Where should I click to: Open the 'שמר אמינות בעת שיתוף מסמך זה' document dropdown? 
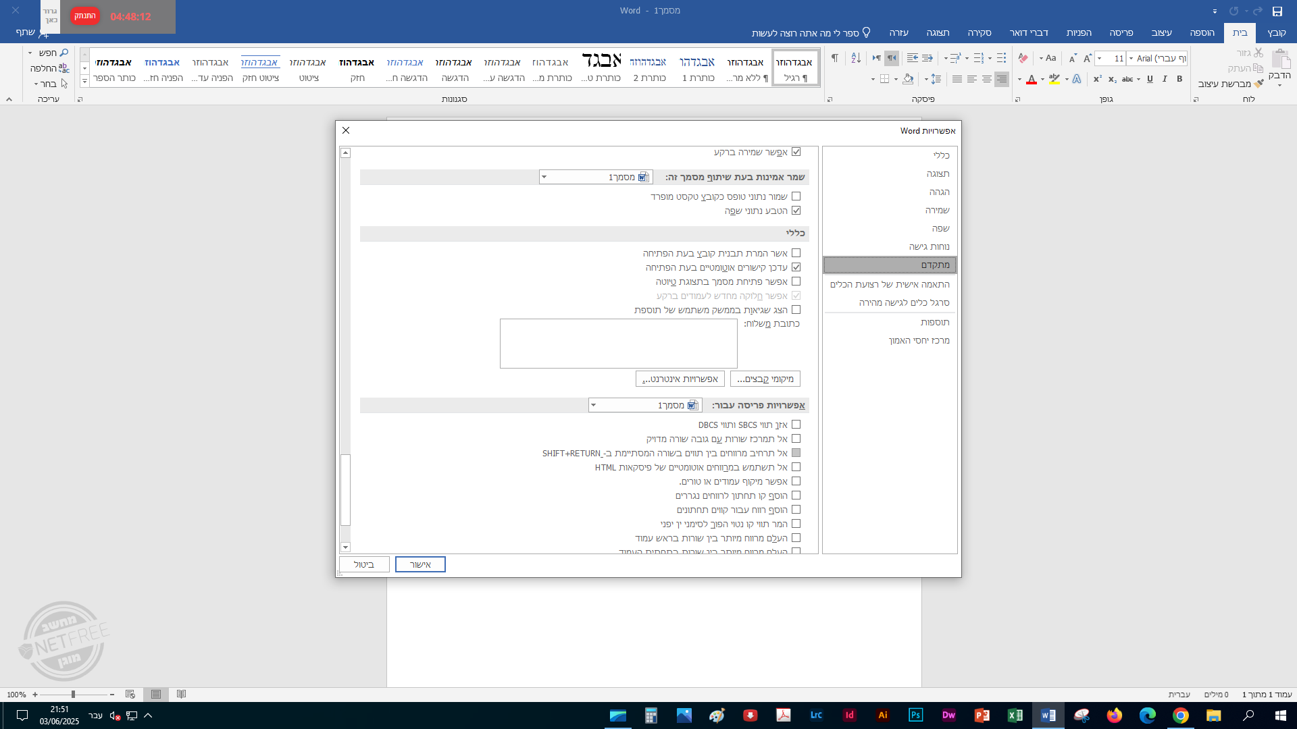[596, 177]
